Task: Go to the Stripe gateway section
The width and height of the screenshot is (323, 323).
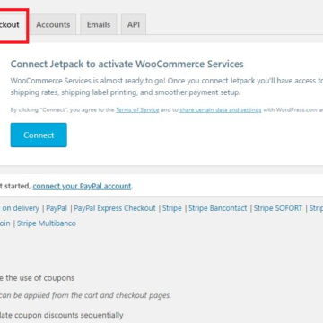Action: tap(172, 208)
